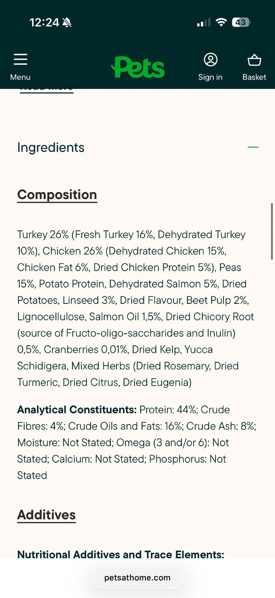Viewport: 275px width, 598px height.
Task: Tap the Basket label text
Action: [254, 77]
